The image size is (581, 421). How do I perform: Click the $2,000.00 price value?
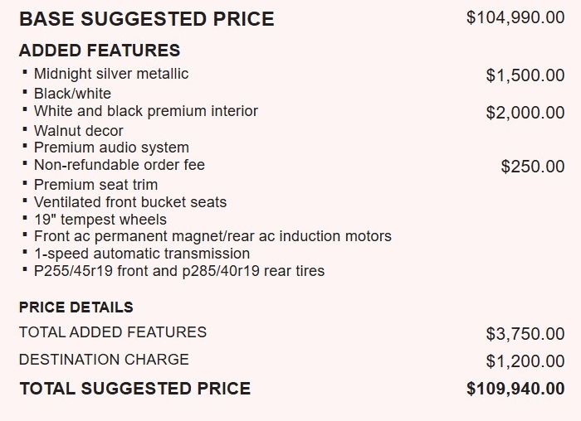tap(525, 113)
